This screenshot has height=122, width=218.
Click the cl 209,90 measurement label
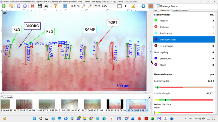pyautogui.click(x=29, y=53)
